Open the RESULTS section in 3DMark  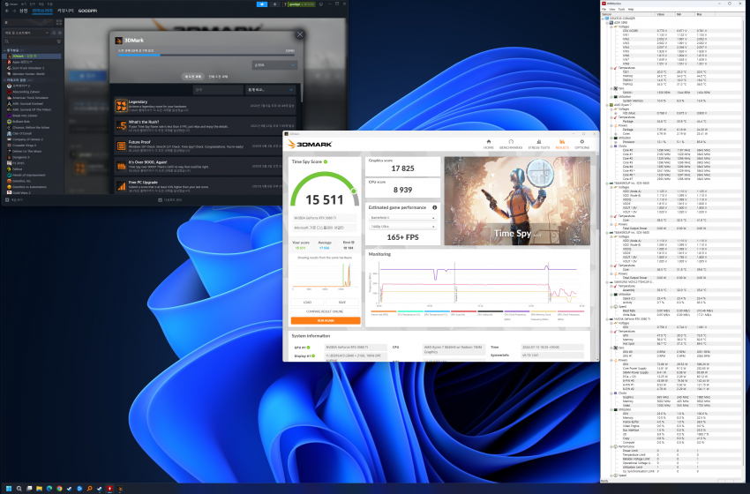click(x=562, y=144)
